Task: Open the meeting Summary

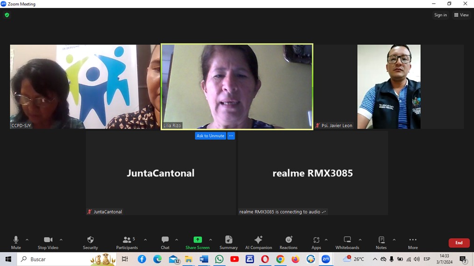Action: 228,242
